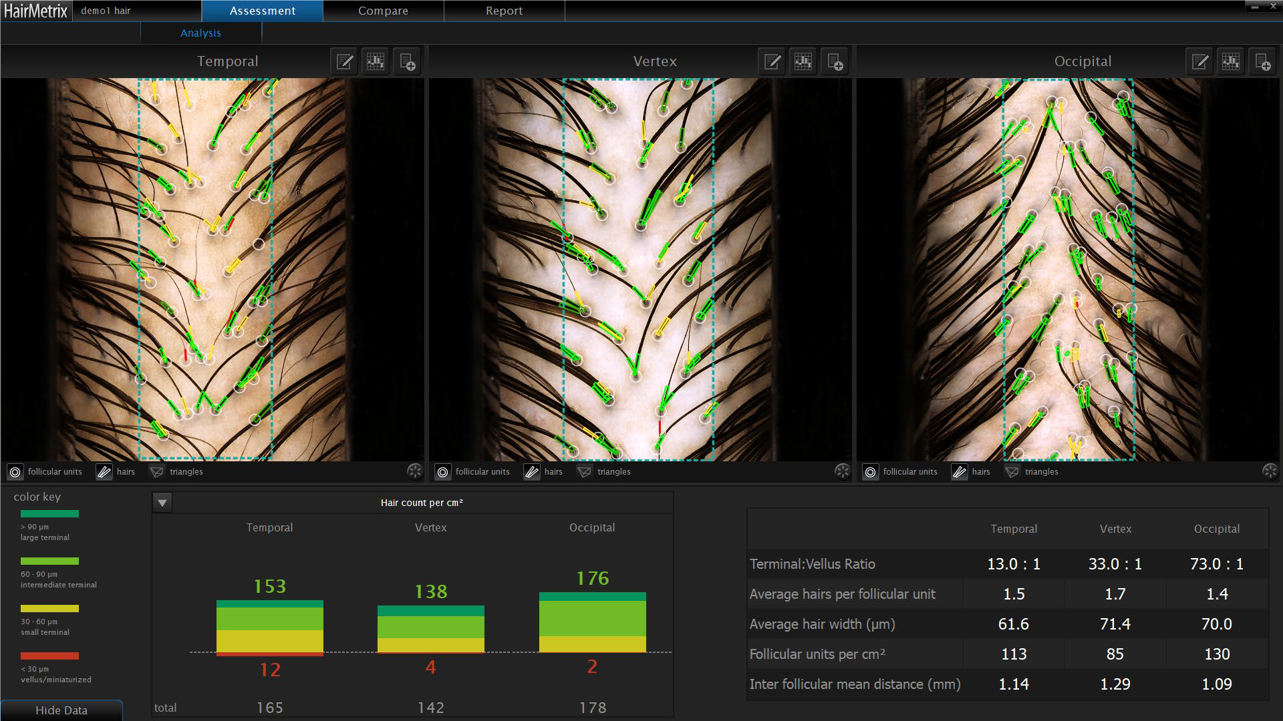Click the Hide Data button

pos(61,710)
